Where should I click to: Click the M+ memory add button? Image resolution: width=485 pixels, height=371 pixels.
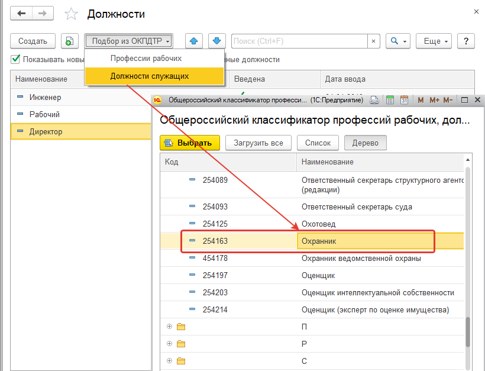pyautogui.click(x=435, y=100)
